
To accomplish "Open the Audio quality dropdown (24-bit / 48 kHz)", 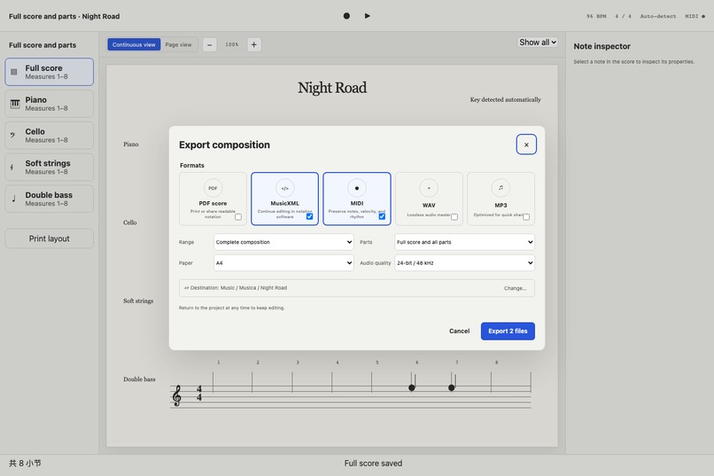I will [x=464, y=263].
